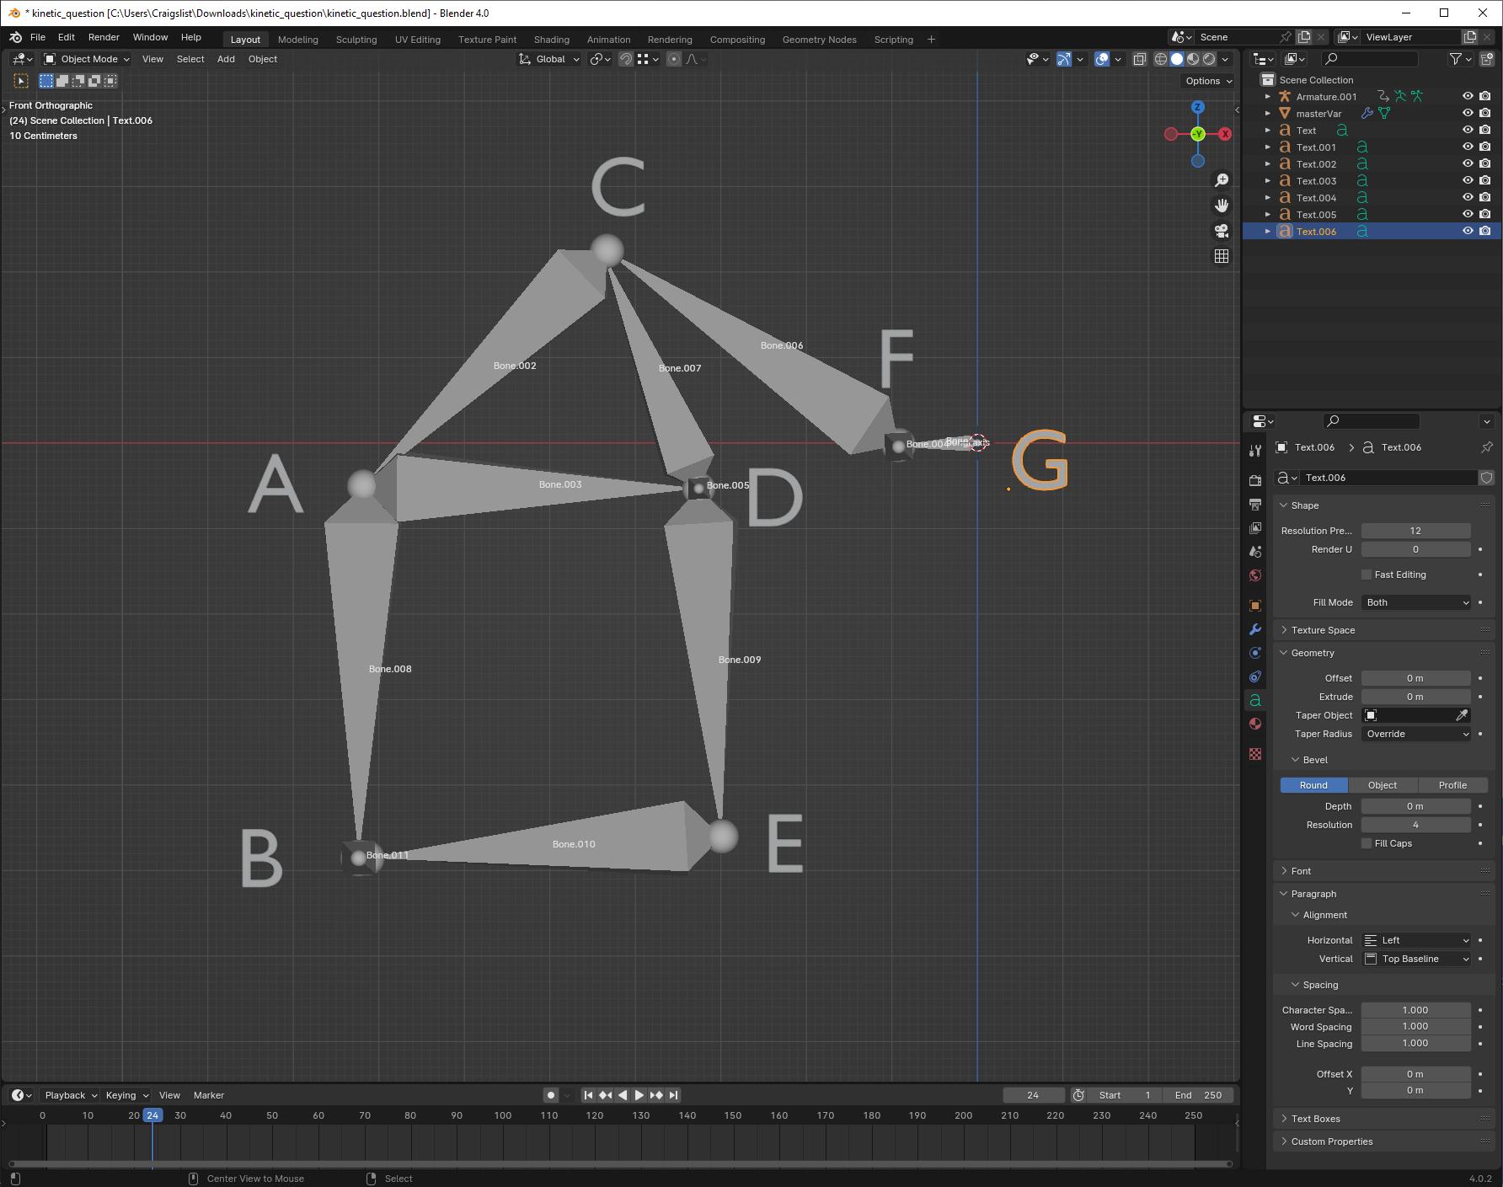The height and width of the screenshot is (1187, 1503).
Task: Open Horizontal alignment Left dropdown
Action: tap(1416, 940)
